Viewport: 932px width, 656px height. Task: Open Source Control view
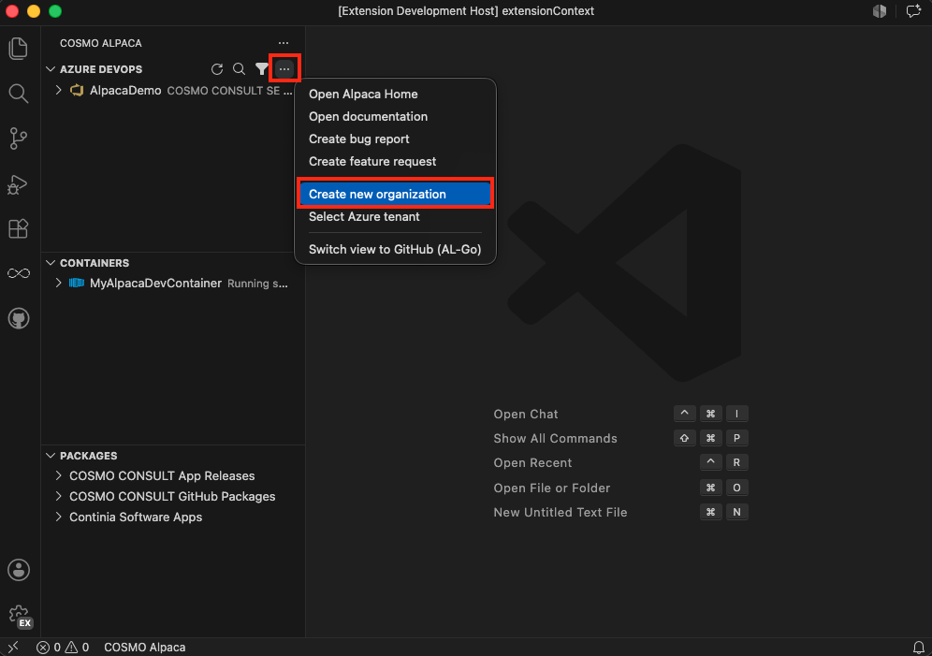pyautogui.click(x=19, y=138)
